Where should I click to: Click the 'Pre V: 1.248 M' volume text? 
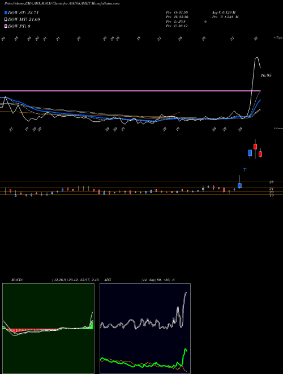point(225,17)
